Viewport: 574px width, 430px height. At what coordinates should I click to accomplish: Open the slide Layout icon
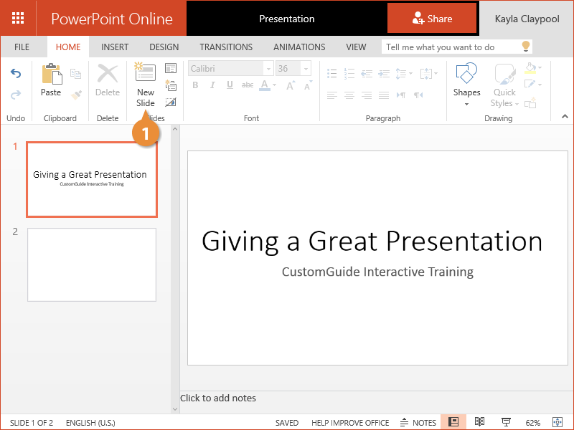(x=171, y=69)
